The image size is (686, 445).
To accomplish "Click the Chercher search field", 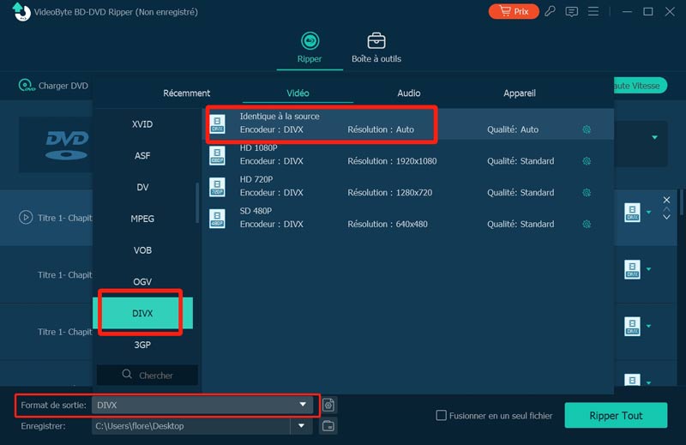I will tap(147, 375).
